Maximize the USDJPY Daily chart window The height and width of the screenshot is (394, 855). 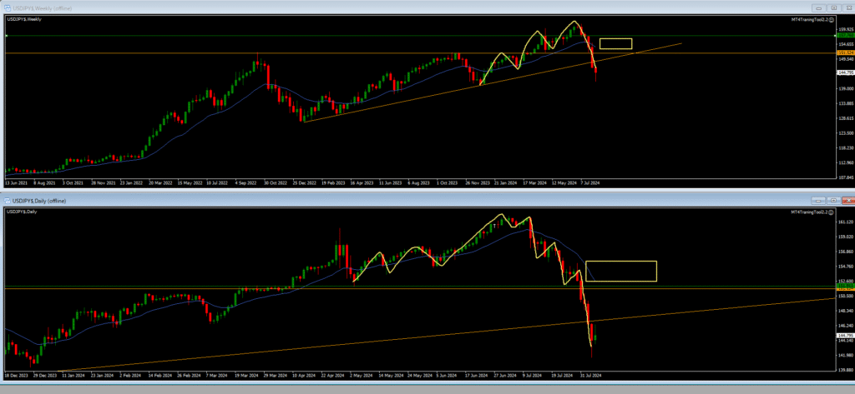tap(832, 201)
